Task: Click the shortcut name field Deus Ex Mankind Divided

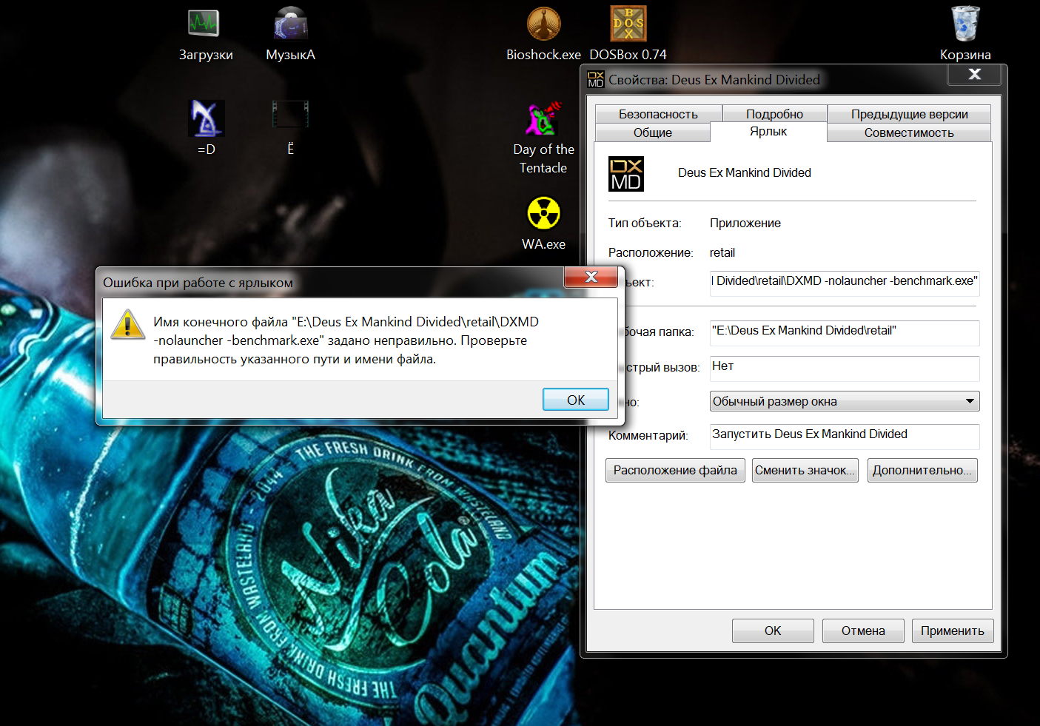Action: click(x=745, y=172)
